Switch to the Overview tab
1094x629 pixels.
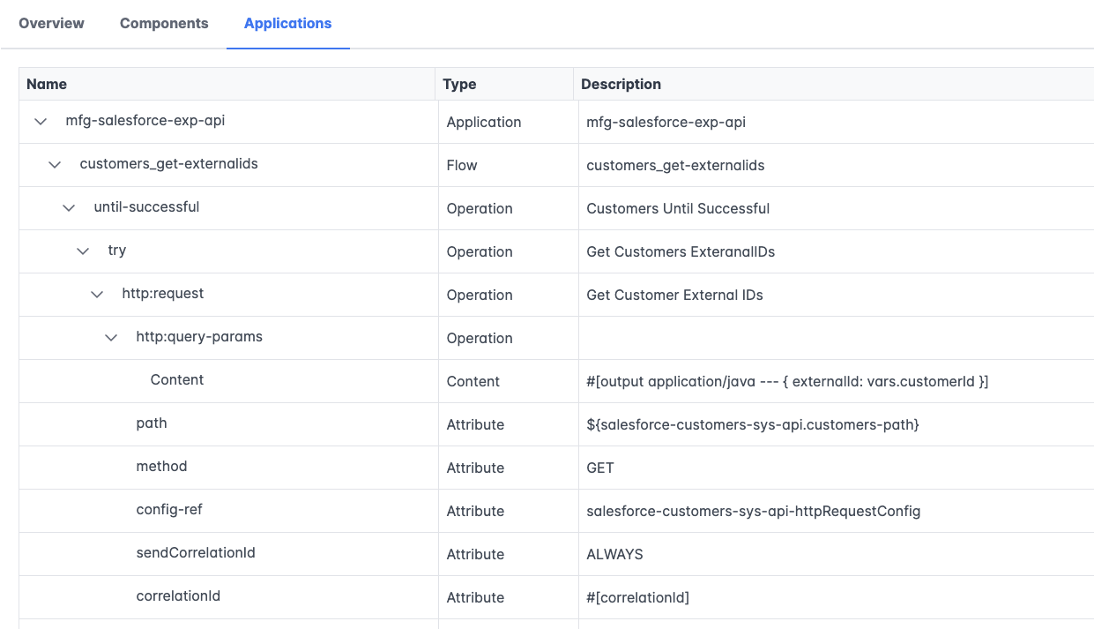point(51,24)
